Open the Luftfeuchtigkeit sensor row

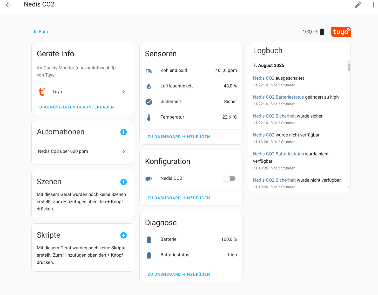[191, 86]
